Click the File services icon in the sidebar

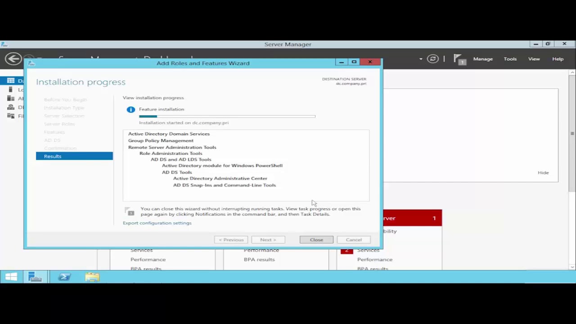(x=11, y=116)
